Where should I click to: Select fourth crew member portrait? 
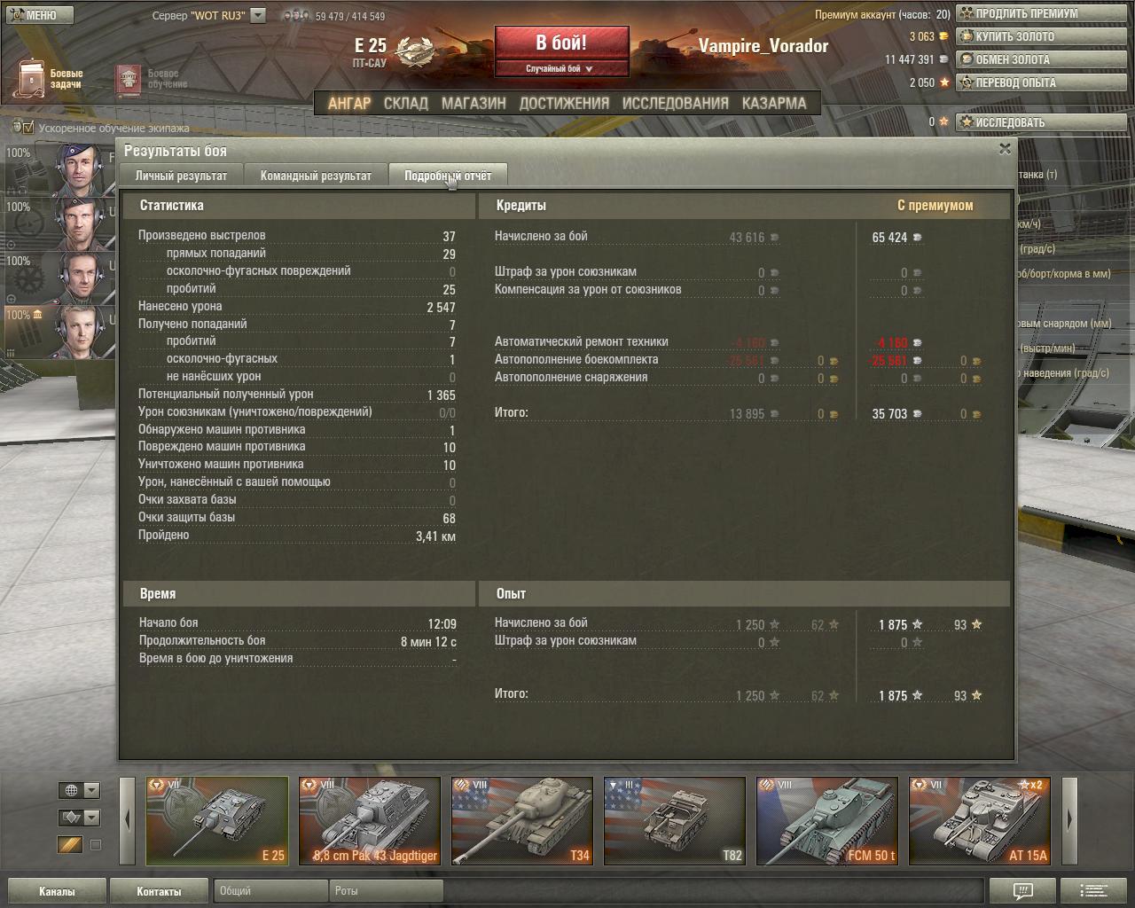(80, 331)
